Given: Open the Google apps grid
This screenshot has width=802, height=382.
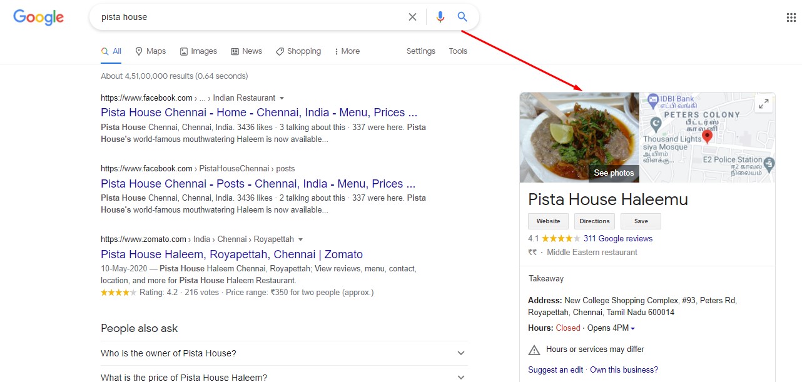Looking at the screenshot, I should tap(791, 18).
